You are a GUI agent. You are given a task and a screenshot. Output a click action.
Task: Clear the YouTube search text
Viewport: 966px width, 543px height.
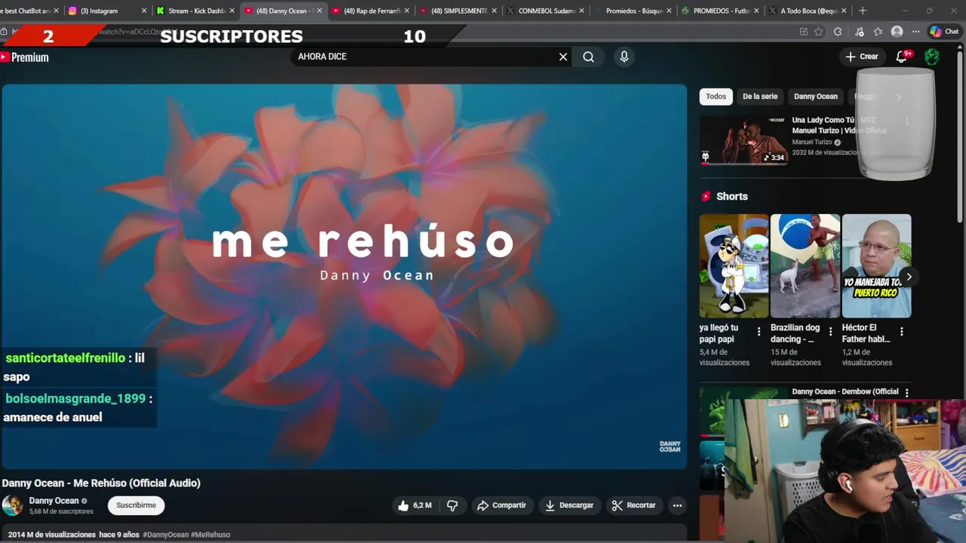coord(563,57)
